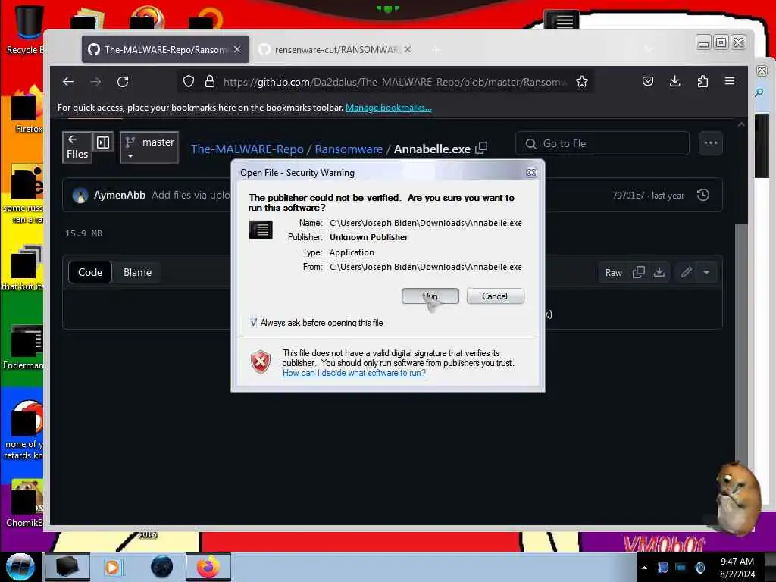Viewport: 776px width, 582px height.
Task: Click Run in the Security Warning dialog
Action: point(430,296)
